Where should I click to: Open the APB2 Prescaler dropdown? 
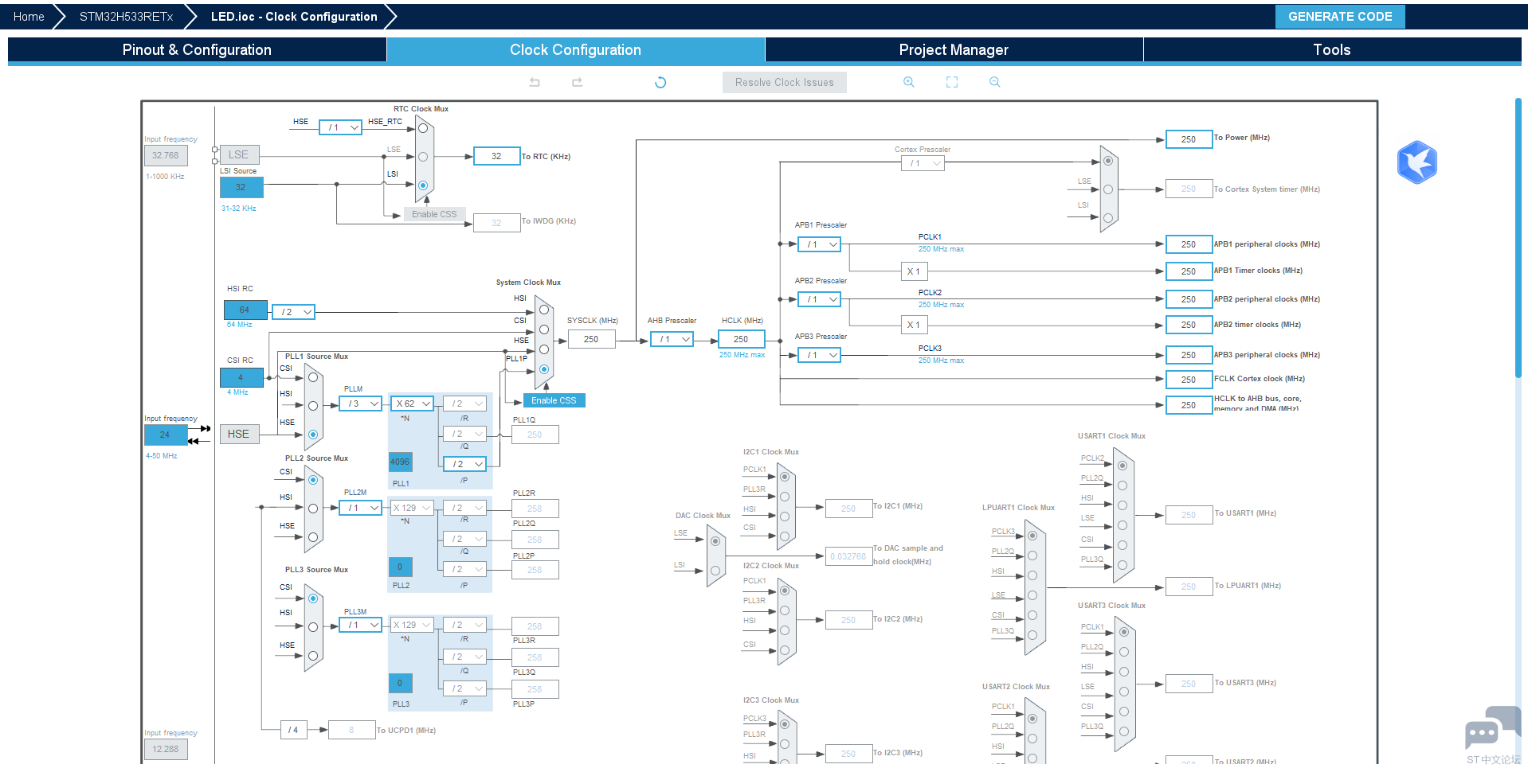click(x=819, y=299)
